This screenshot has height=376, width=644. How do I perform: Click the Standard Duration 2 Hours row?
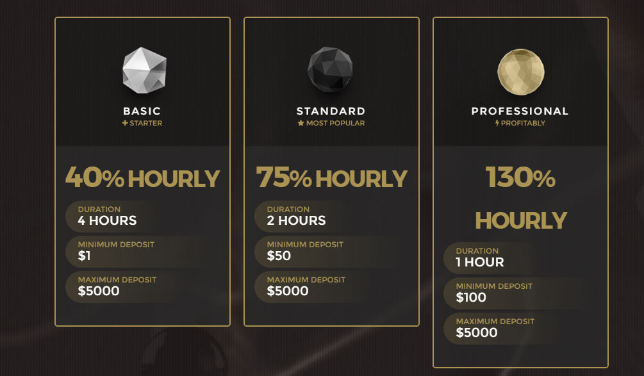(331, 216)
